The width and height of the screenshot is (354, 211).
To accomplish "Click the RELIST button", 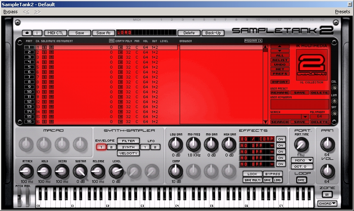I will [x=280, y=60].
